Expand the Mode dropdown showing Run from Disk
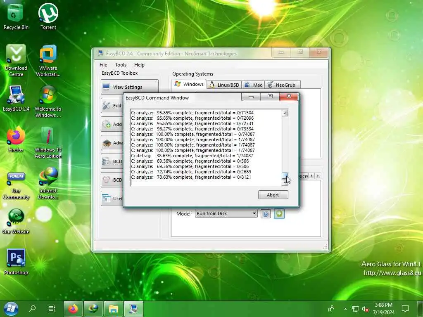423x317 pixels. click(x=226, y=213)
